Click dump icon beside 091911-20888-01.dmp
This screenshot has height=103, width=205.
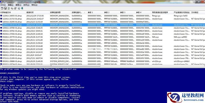pyautogui.click(x=1, y=61)
